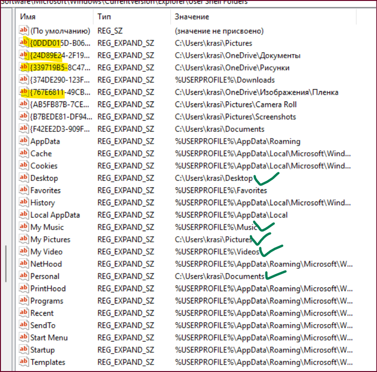Select the Templates value name

[x=48, y=362]
